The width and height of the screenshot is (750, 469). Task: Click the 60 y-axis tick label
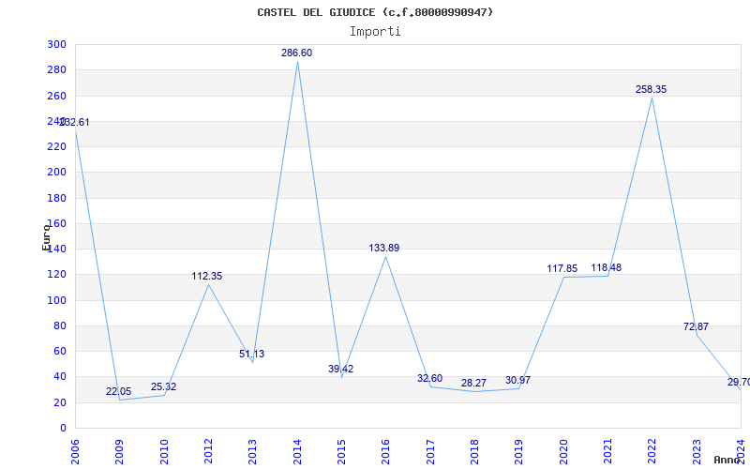coord(59,351)
